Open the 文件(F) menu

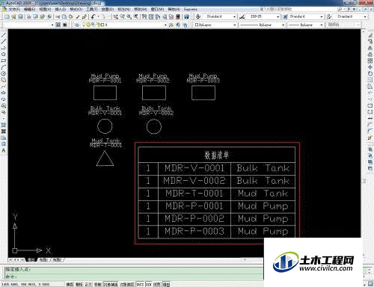tap(14, 9)
